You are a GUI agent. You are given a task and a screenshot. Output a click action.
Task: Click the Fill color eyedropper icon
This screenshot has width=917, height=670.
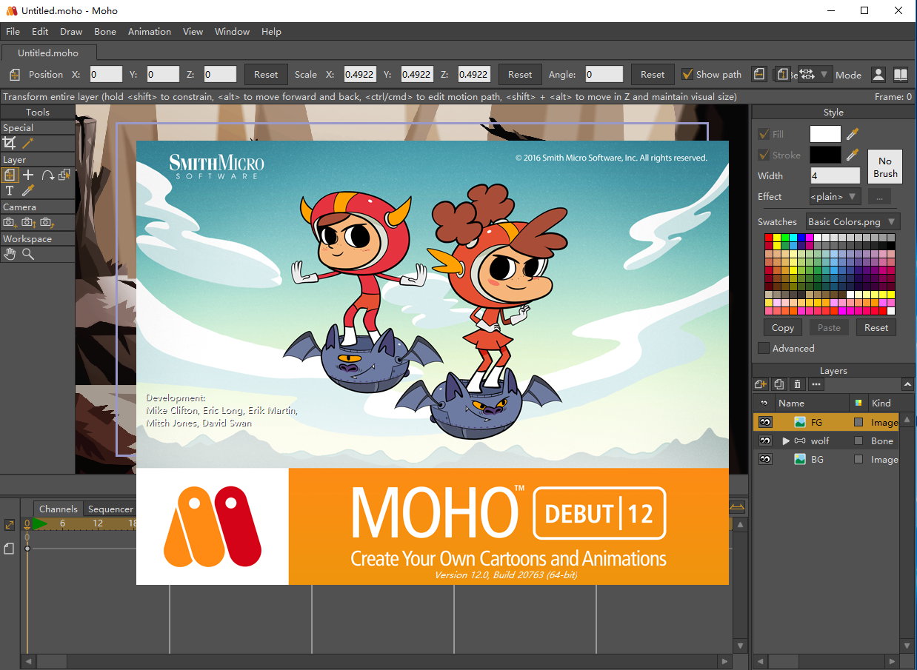[x=853, y=134]
